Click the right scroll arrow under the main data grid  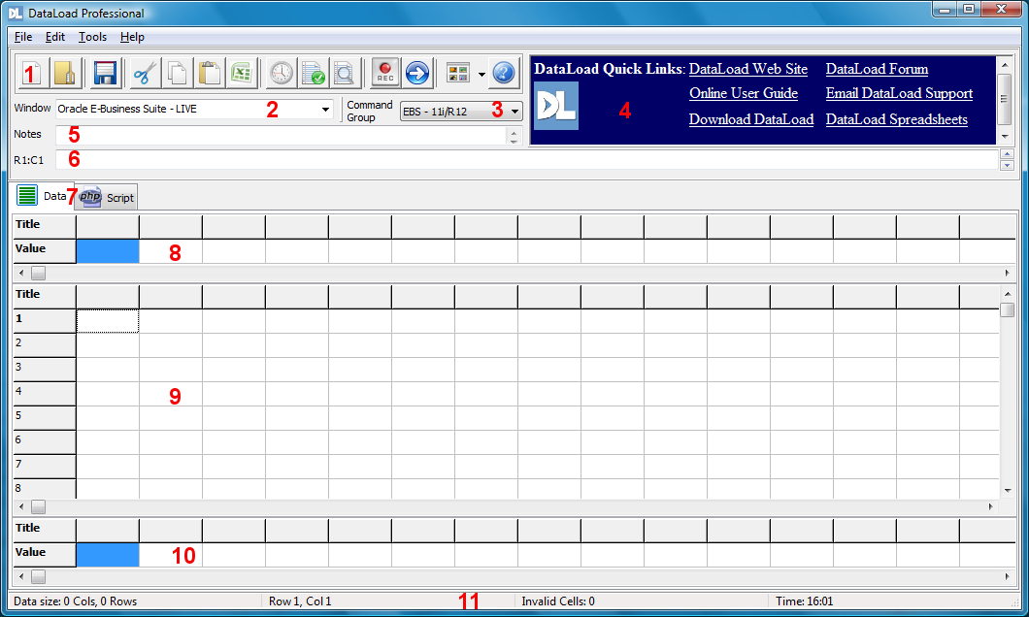pyautogui.click(x=991, y=506)
